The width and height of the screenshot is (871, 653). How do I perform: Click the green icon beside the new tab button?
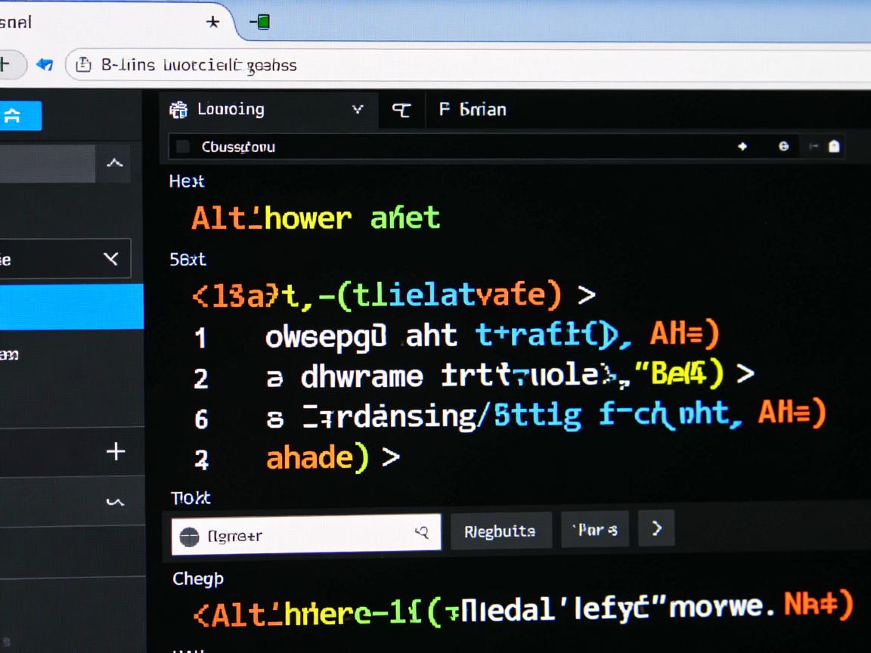coord(261,22)
